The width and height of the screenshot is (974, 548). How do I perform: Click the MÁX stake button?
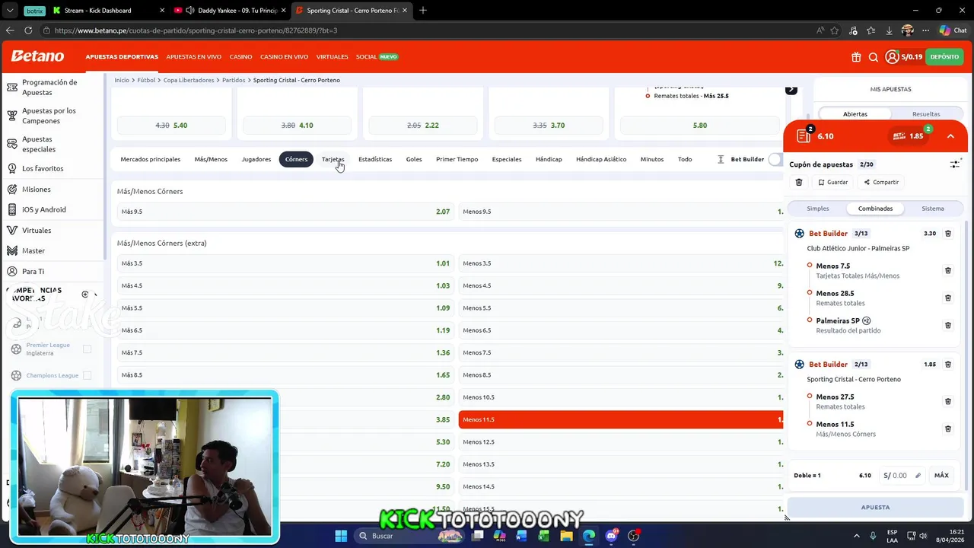pyautogui.click(x=941, y=476)
